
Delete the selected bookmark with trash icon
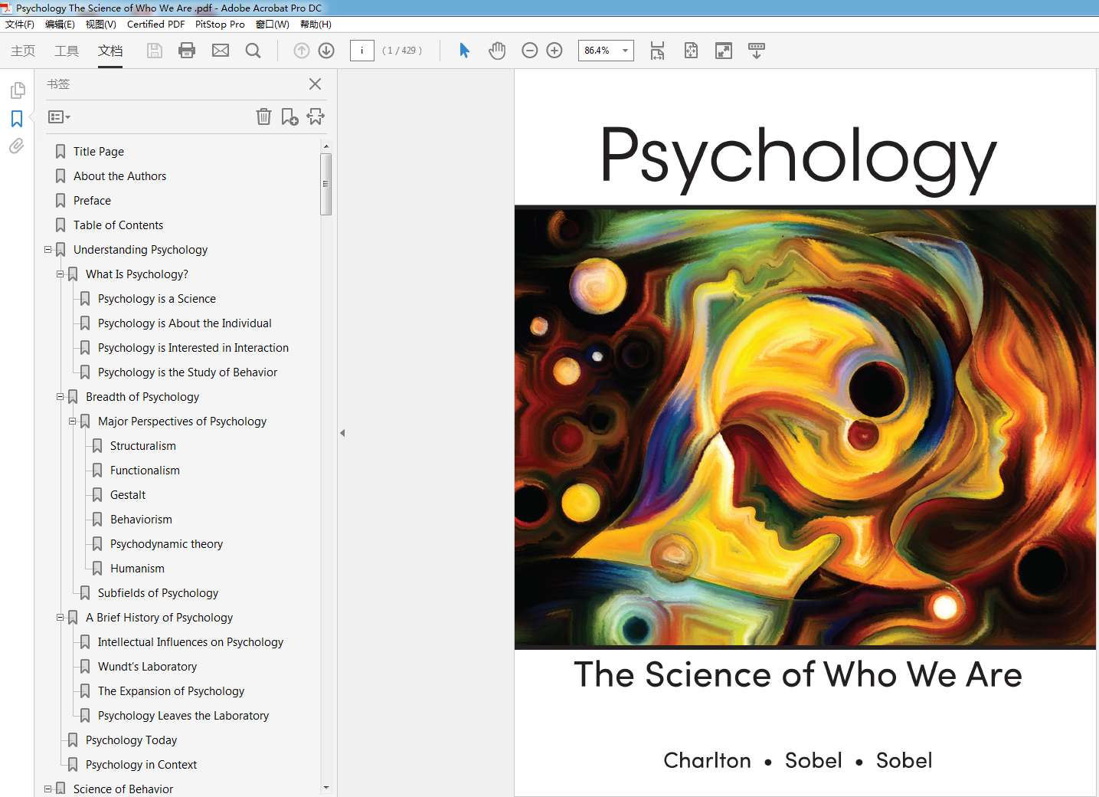pos(263,116)
